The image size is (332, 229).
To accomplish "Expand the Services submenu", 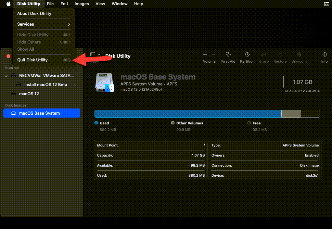I will 44,24.
